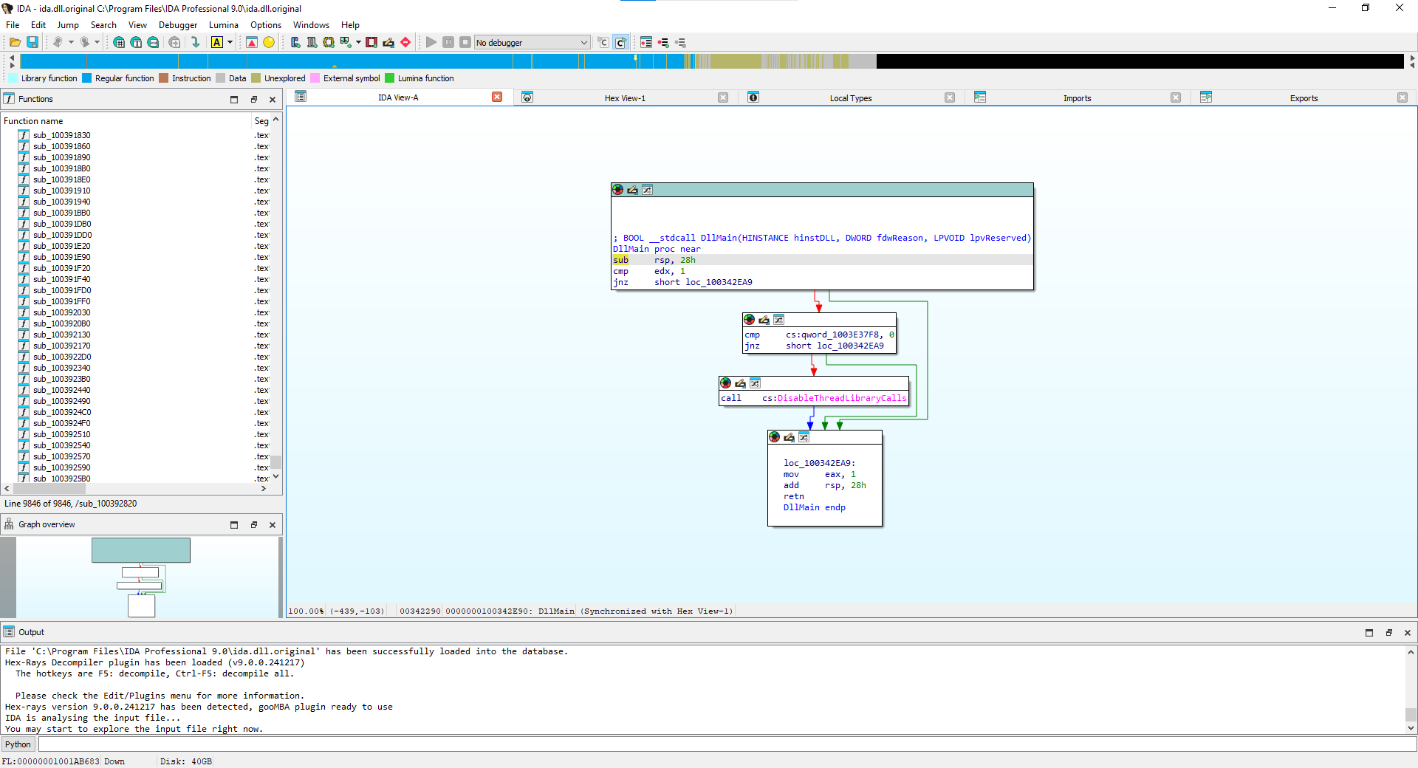Jump back with the backward arrow icon
The image size is (1418, 768).
pos(58,42)
